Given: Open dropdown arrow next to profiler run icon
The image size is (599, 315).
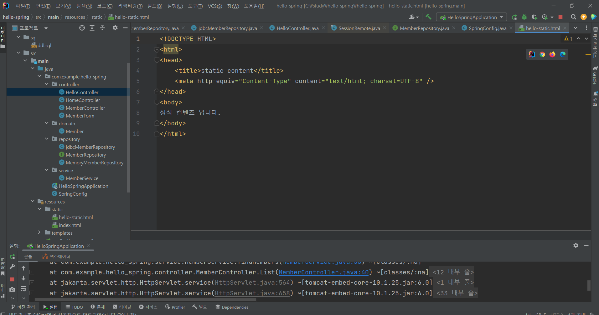Looking at the screenshot, I should (x=552, y=17).
